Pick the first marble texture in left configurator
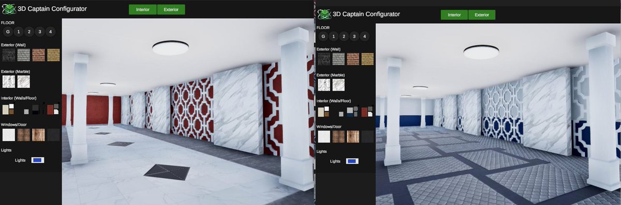Screen dimensions: 621x205 pyautogui.click(x=9, y=82)
